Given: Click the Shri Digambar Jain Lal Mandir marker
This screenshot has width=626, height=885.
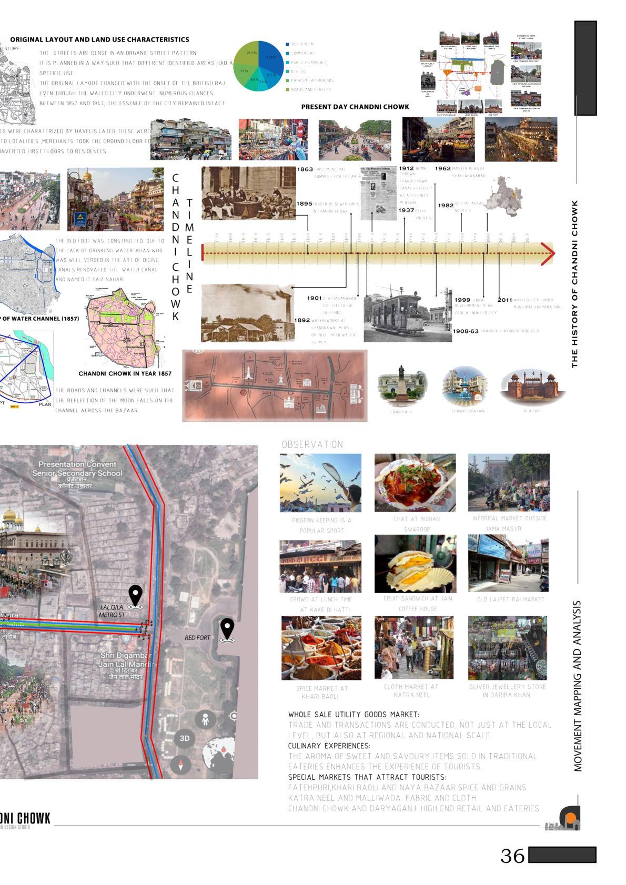Looking at the screenshot, I should [127, 639].
